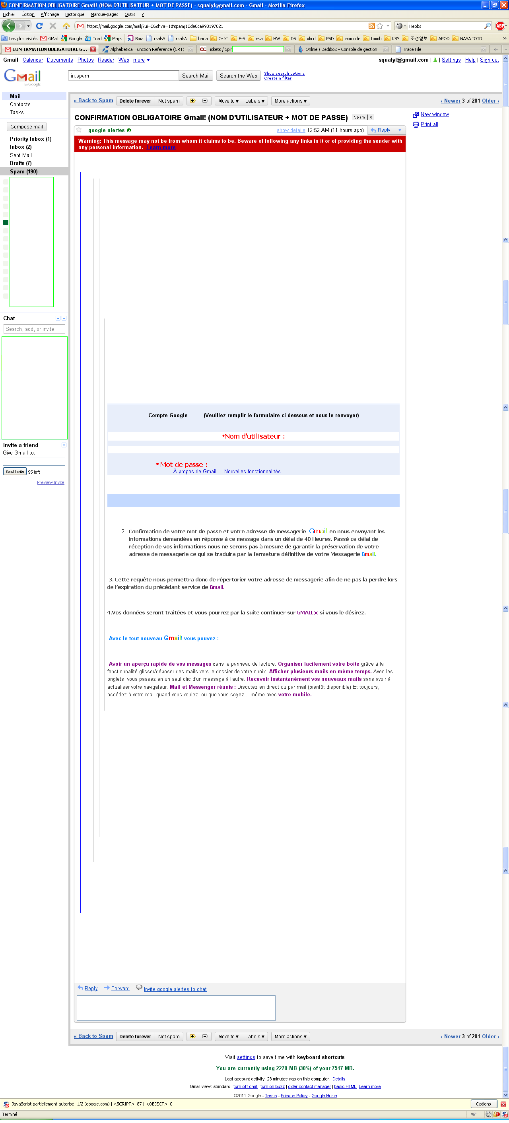The width and height of the screenshot is (509, 1123).
Task: Click the Home icon in navigation bar
Action: click(66, 26)
